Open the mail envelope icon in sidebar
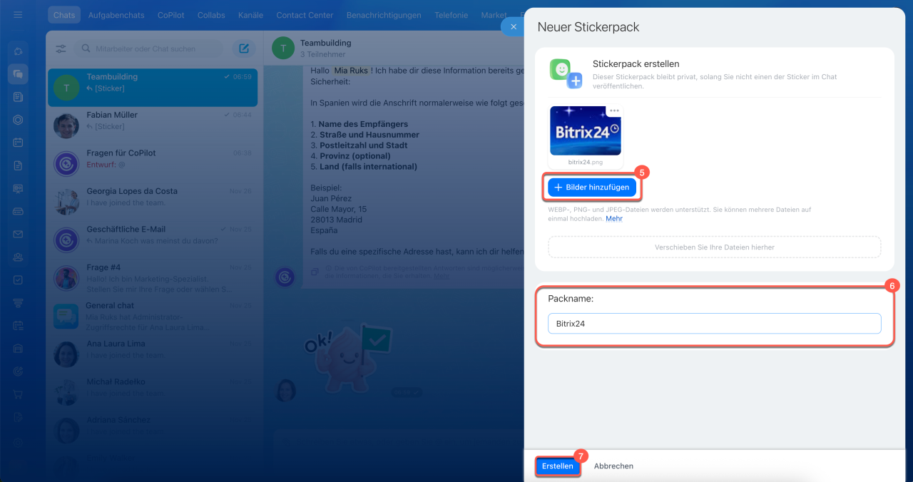 (x=18, y=233)
